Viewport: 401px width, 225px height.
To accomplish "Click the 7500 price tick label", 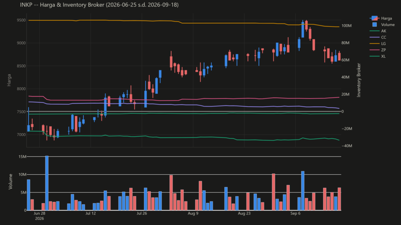I will (21, 112).
